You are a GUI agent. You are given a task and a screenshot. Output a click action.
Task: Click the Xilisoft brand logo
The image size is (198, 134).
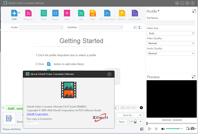pos(100,118)
